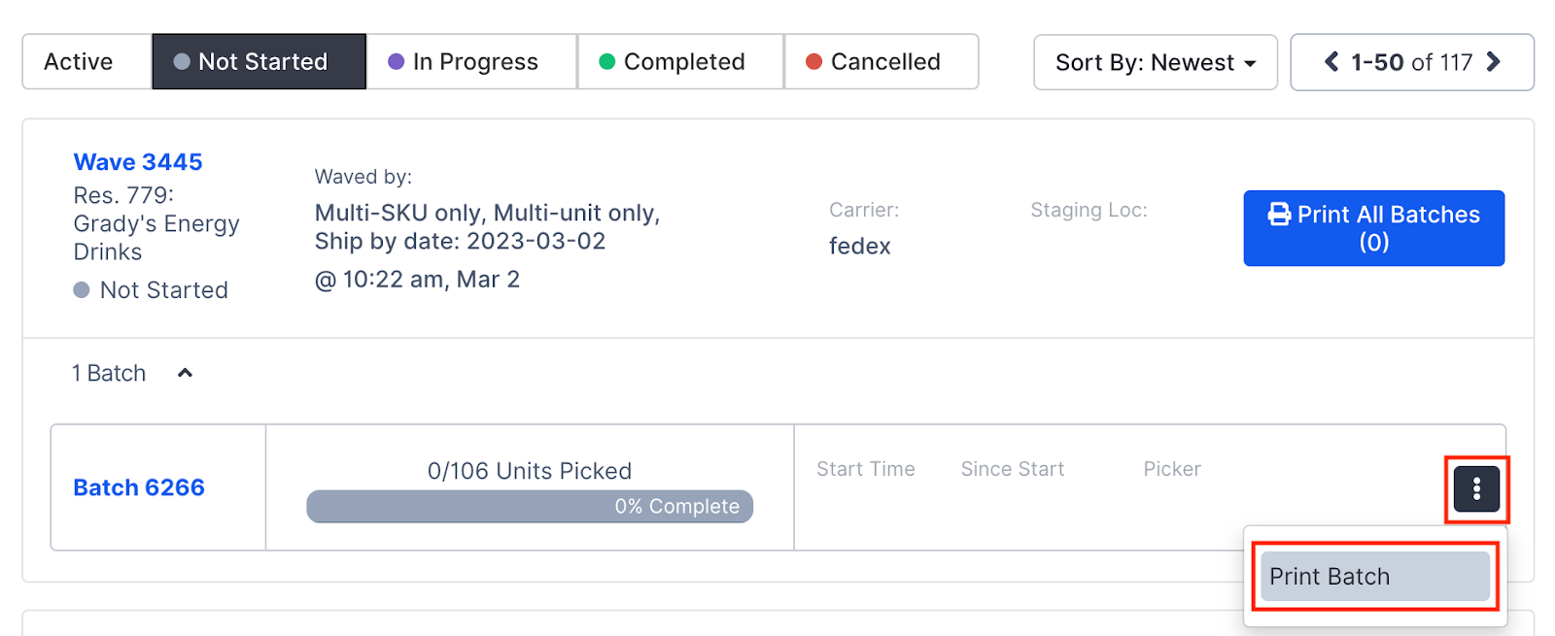Screen dimensions: 1555x636
Task: Open the Batch 6266 link
Action: pos(138,486)
